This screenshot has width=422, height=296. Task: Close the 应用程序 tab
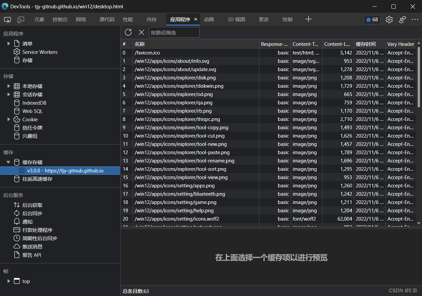pyautogui.click(x=196, y=19)
